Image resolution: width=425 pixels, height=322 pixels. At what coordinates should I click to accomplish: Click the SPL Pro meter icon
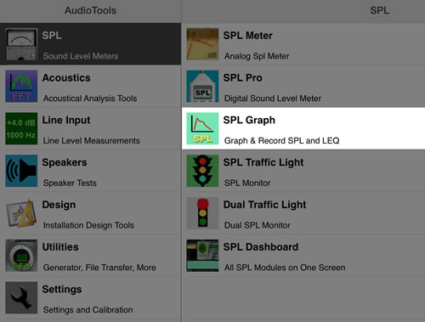pos(202,86)
